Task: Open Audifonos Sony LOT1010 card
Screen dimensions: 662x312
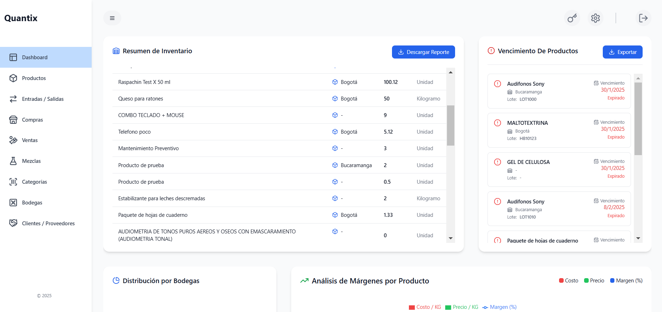Action: [x=559, y=209]
